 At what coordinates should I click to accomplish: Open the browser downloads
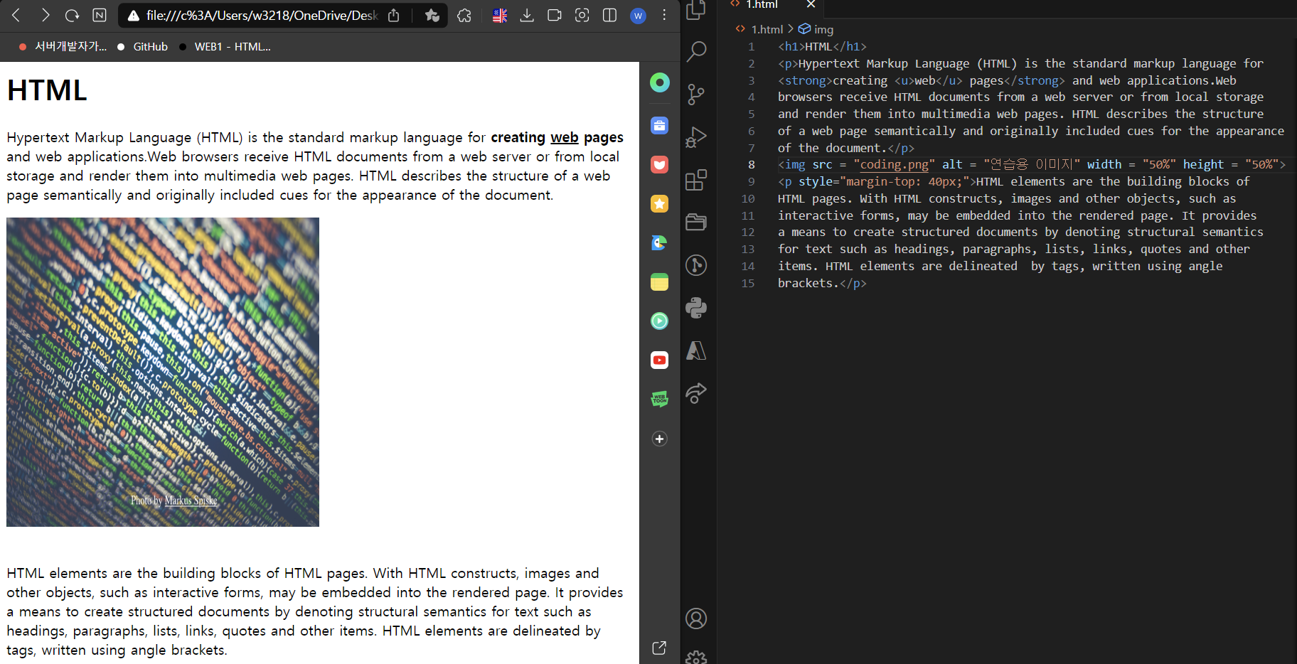(x=527, y=15)
